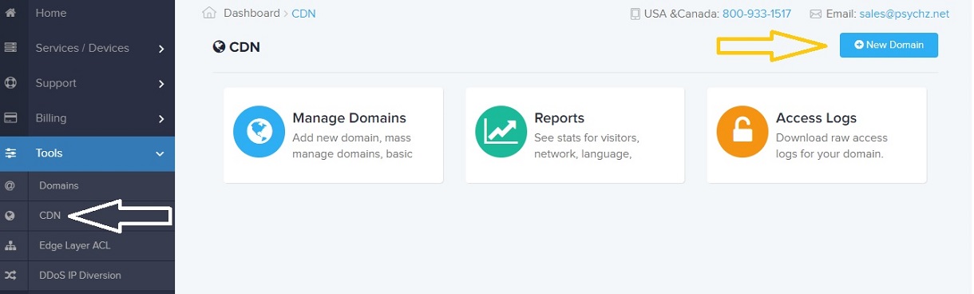Go to Dashboard in the breadcrumb
The image size is (974, 294).
pos(251,13)
